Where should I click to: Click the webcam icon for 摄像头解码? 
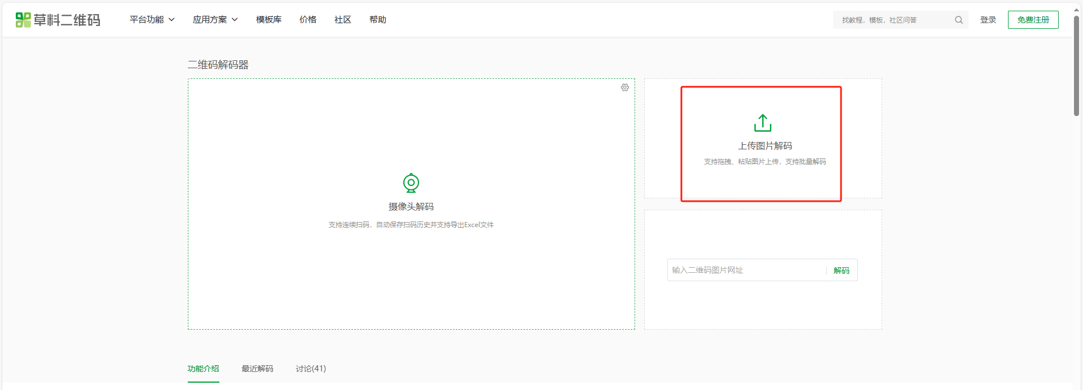point(411,183)
